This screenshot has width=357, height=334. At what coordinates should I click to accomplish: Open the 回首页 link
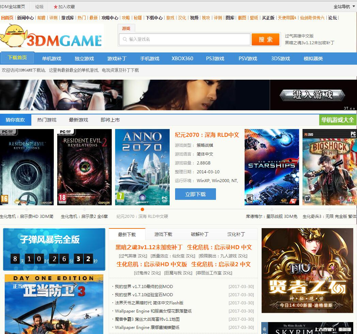(x=7, y=18)
